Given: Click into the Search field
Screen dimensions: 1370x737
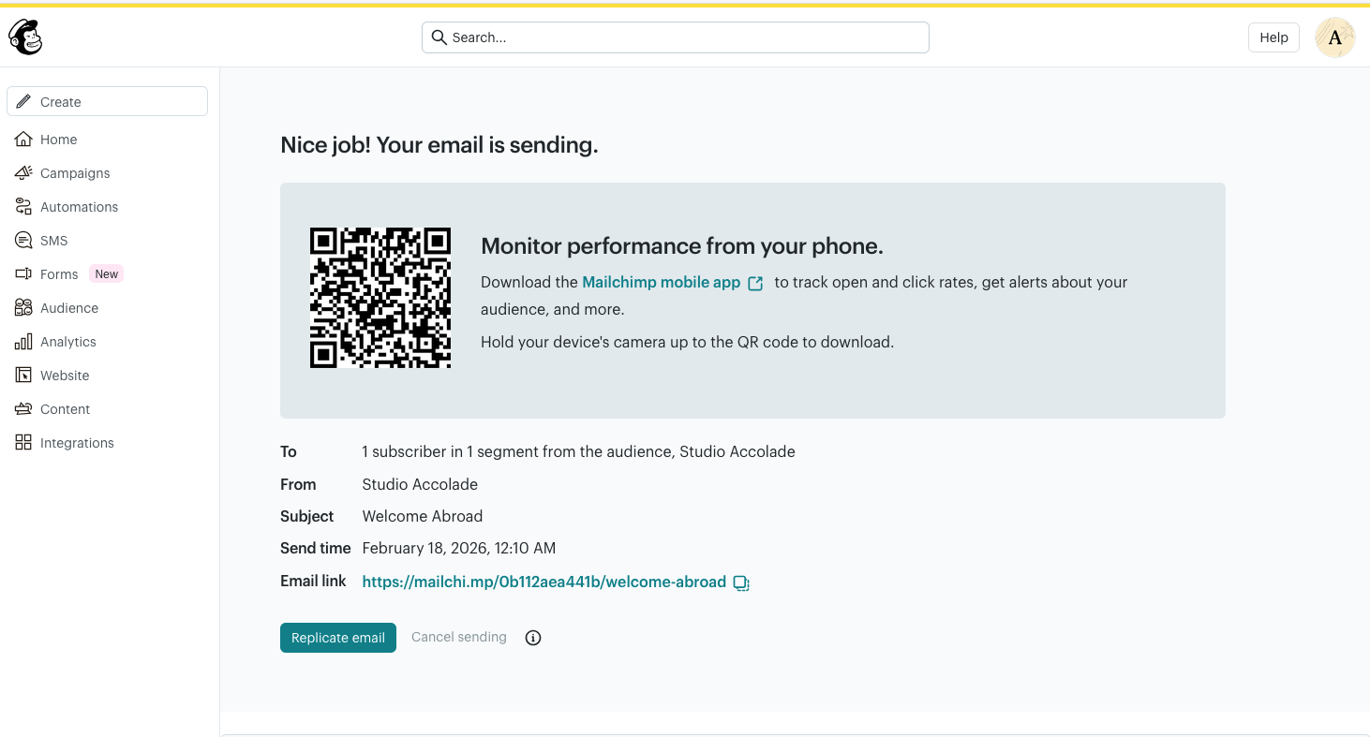Looking at the screenshot, I should click(x=675, y=37).
